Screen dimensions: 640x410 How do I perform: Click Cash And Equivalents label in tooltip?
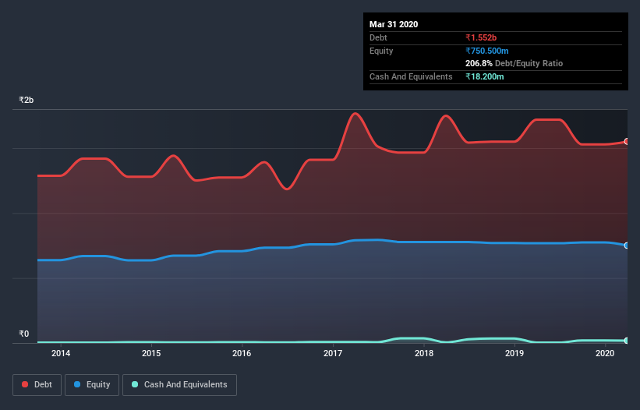(x=411, y=76)
